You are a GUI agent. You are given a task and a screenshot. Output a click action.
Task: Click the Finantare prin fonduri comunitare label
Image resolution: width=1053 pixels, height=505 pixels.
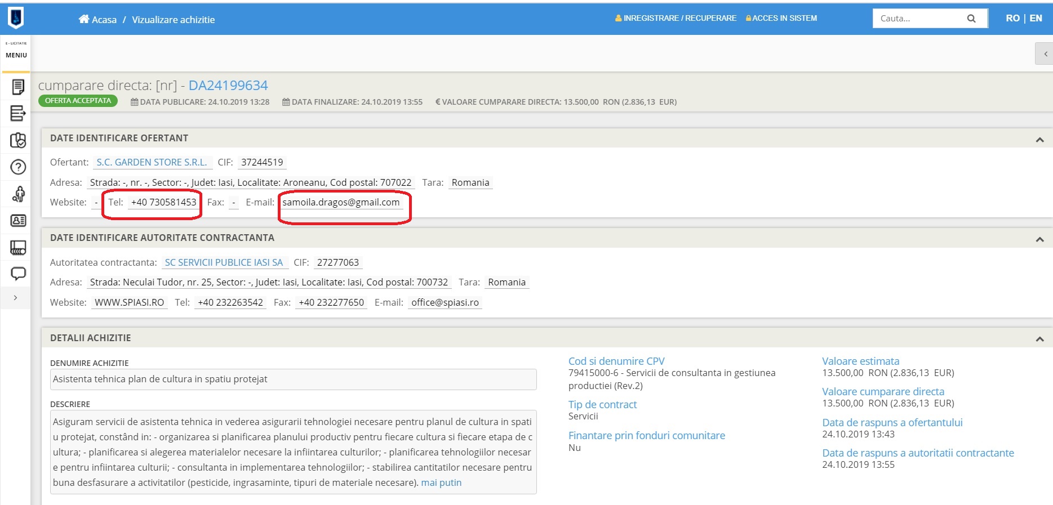tap(647, 435)
